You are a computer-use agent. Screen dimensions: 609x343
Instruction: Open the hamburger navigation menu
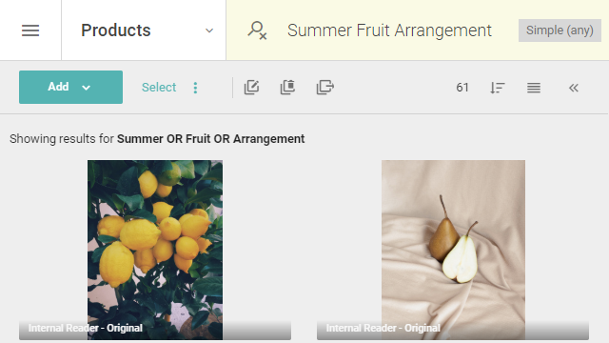point(30,30)
